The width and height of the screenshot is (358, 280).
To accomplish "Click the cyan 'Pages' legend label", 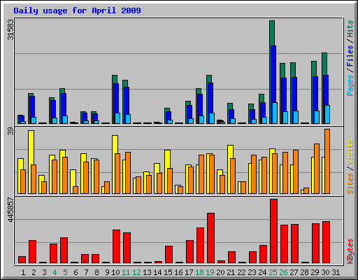I will (350, 85).
